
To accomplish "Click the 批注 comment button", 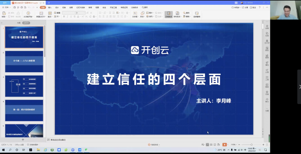I will point(253,8).
